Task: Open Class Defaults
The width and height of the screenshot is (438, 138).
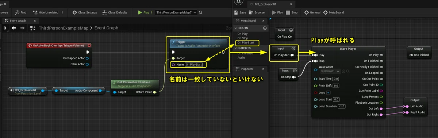Action: pos(115,12)
